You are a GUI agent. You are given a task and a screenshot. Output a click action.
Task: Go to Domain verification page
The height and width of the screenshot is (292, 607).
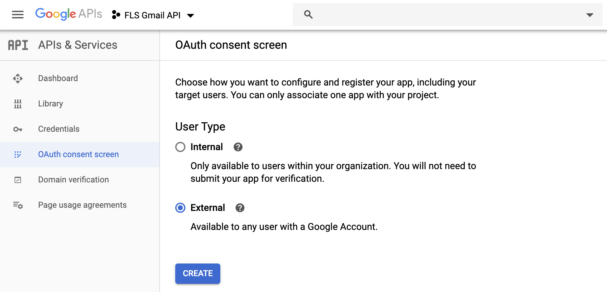tap(73, 180)
